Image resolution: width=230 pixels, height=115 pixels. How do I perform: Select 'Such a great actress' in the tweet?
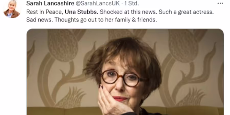186,12
